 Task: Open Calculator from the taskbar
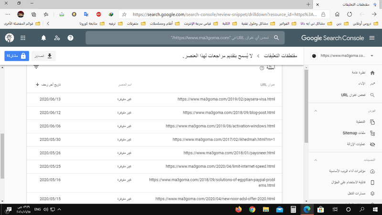(293, 209)
